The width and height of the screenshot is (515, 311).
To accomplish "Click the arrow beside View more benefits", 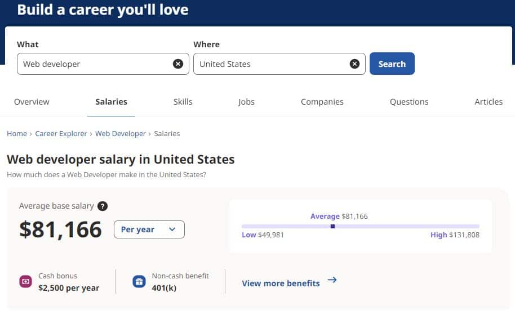I will pos(332,280).
